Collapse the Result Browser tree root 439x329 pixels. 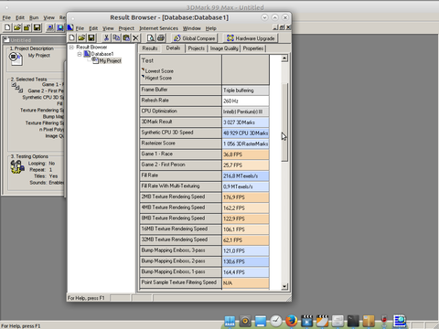point(71,48)
